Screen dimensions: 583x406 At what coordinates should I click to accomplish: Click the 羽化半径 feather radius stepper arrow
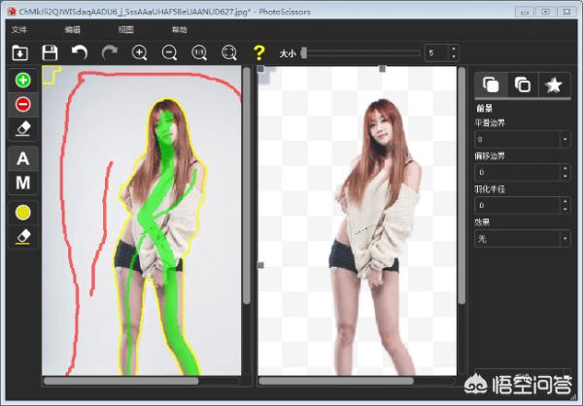(x=566, y=205)
